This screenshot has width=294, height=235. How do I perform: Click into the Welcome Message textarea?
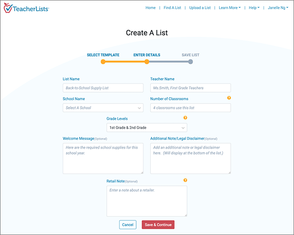(103, 158)
